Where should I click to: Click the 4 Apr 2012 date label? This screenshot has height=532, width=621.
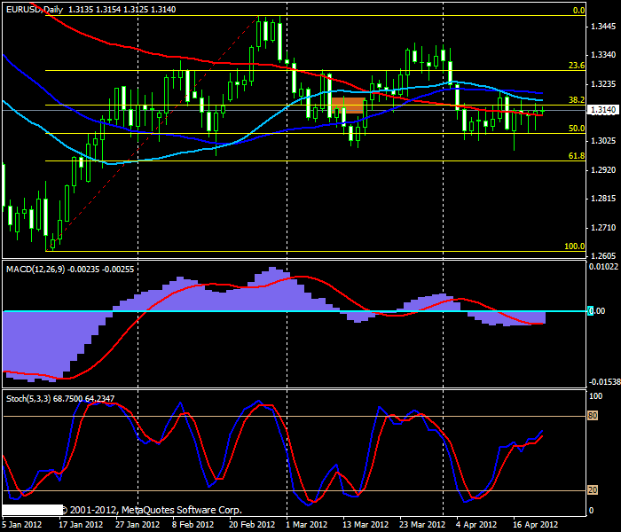[x=476, y=525]
